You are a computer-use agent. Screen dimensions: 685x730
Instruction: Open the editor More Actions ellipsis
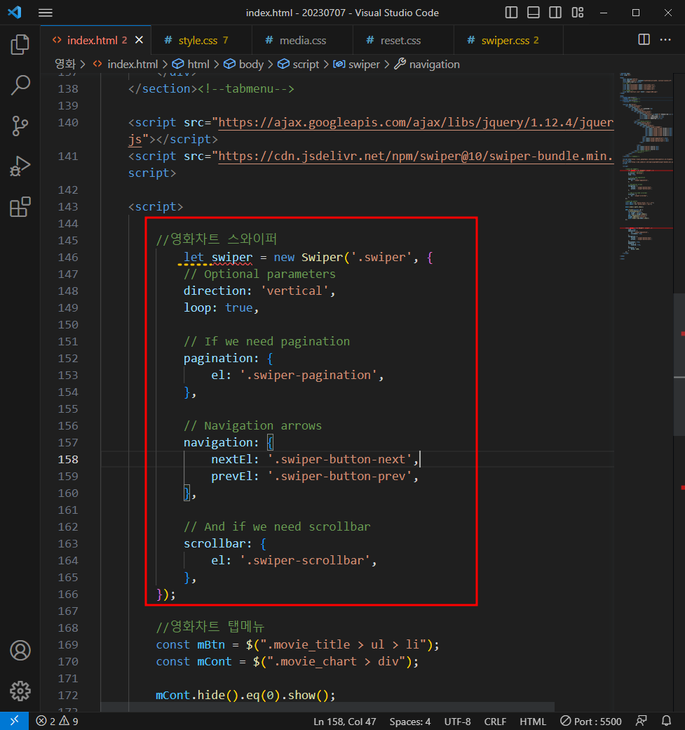[665, 39]
